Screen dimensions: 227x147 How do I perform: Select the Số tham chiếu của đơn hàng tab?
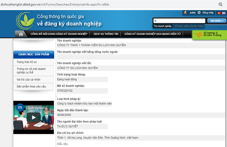click(185, 26)
